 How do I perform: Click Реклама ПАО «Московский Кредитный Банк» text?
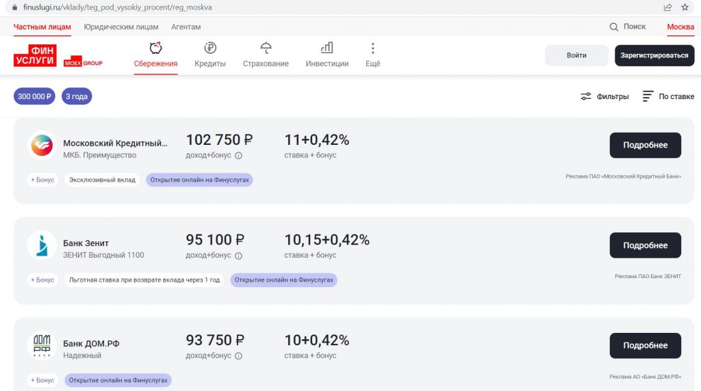click(x=623, y=176)
